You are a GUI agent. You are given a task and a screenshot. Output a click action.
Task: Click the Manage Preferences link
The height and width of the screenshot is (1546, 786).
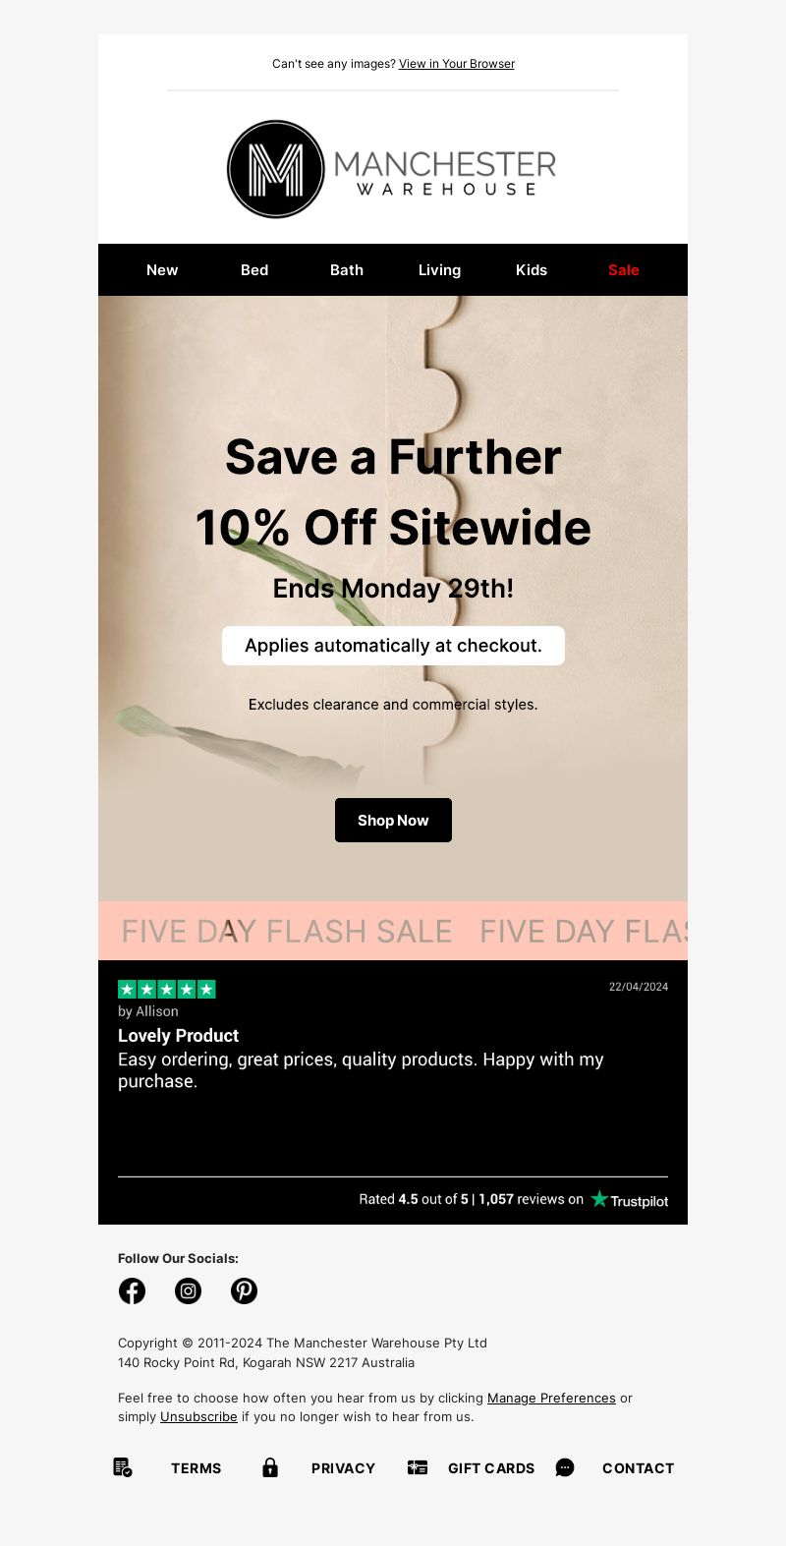click(551, 1398)
